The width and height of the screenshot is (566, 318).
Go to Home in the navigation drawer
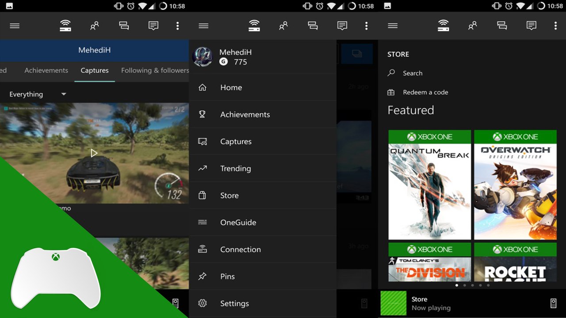point(263,87)
